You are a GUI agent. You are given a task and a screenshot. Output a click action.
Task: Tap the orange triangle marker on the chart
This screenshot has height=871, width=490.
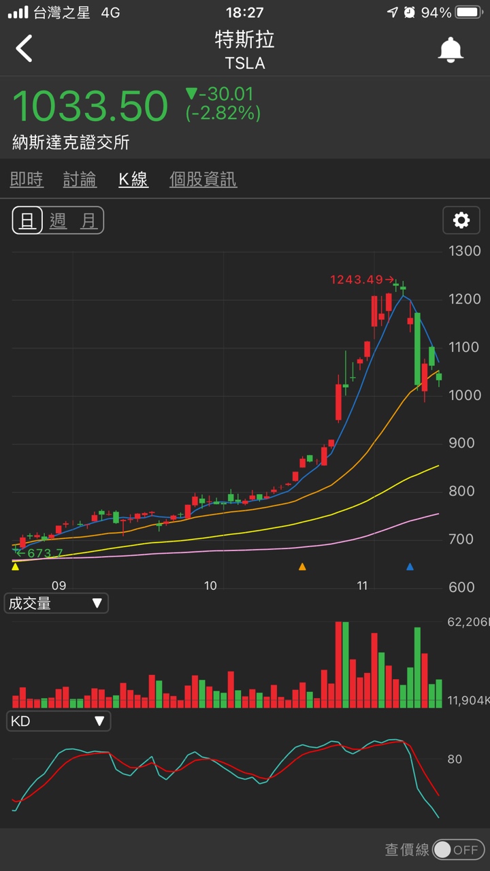[x=302, y=566]
